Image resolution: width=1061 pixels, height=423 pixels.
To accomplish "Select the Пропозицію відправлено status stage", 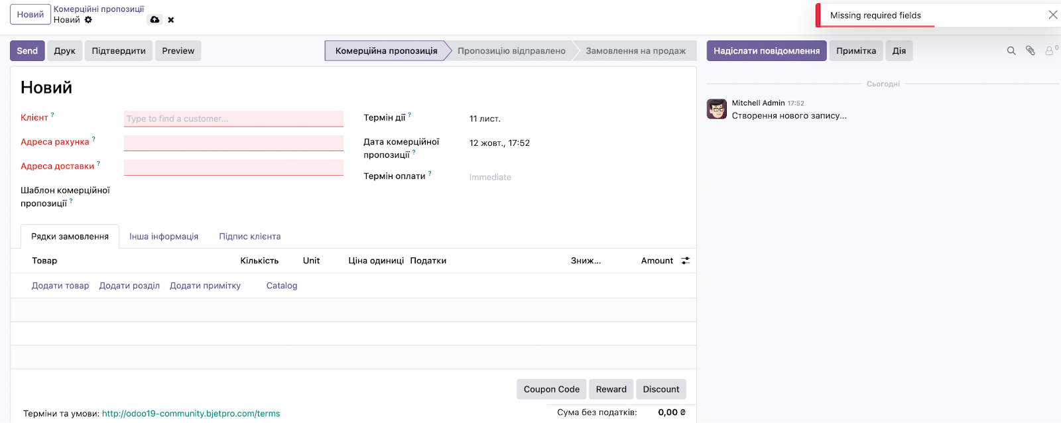I will [x=511, y=51].
